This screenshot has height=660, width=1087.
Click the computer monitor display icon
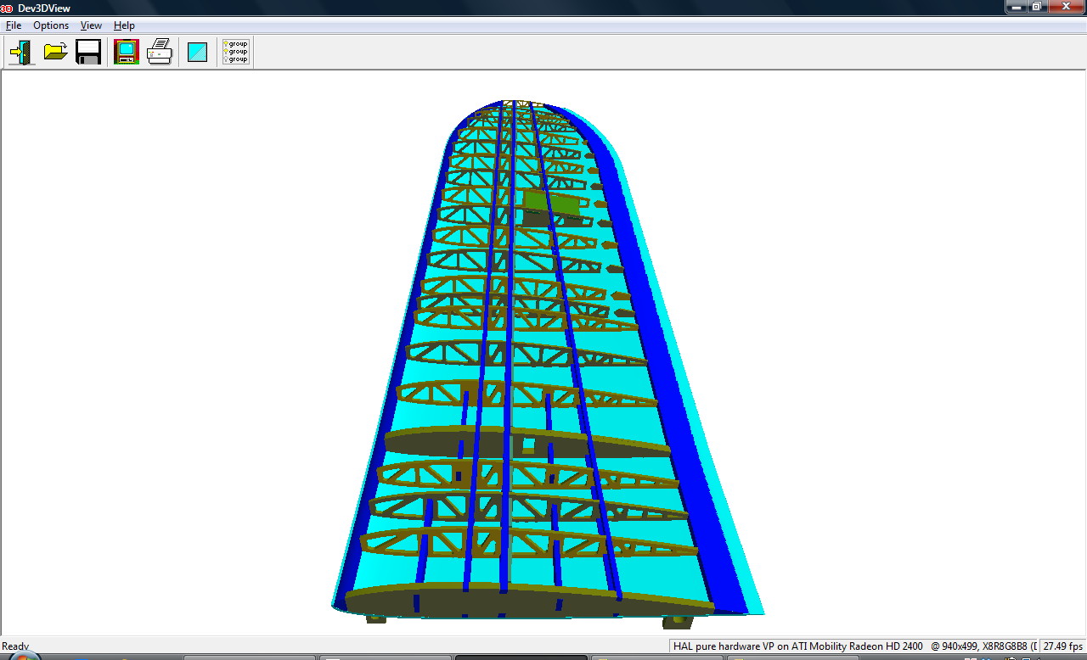click(126, 52)
